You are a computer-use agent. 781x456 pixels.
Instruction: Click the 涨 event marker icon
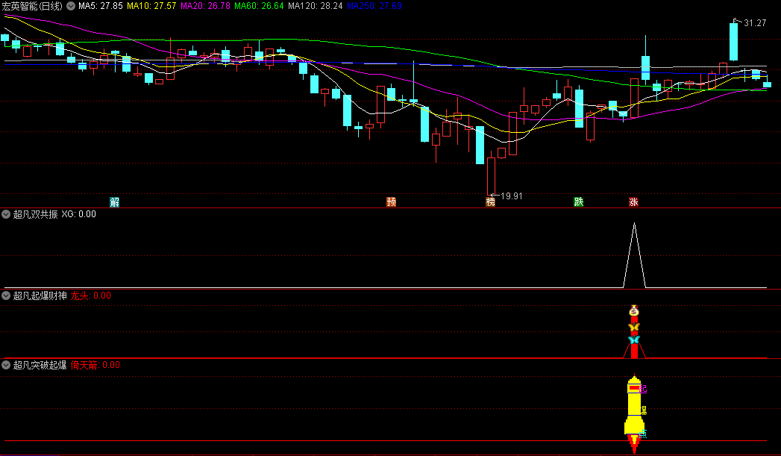pyautogui.click(x=633, y=202)
